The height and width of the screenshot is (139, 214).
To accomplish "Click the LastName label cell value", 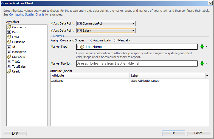I will click(x=145, y=81).
